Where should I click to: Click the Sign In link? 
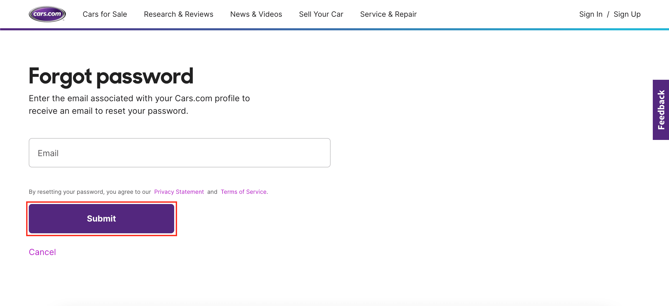[591, 14]
